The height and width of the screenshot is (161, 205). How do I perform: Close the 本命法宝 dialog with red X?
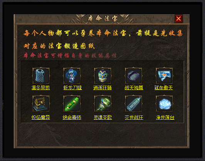click(178, 19)
